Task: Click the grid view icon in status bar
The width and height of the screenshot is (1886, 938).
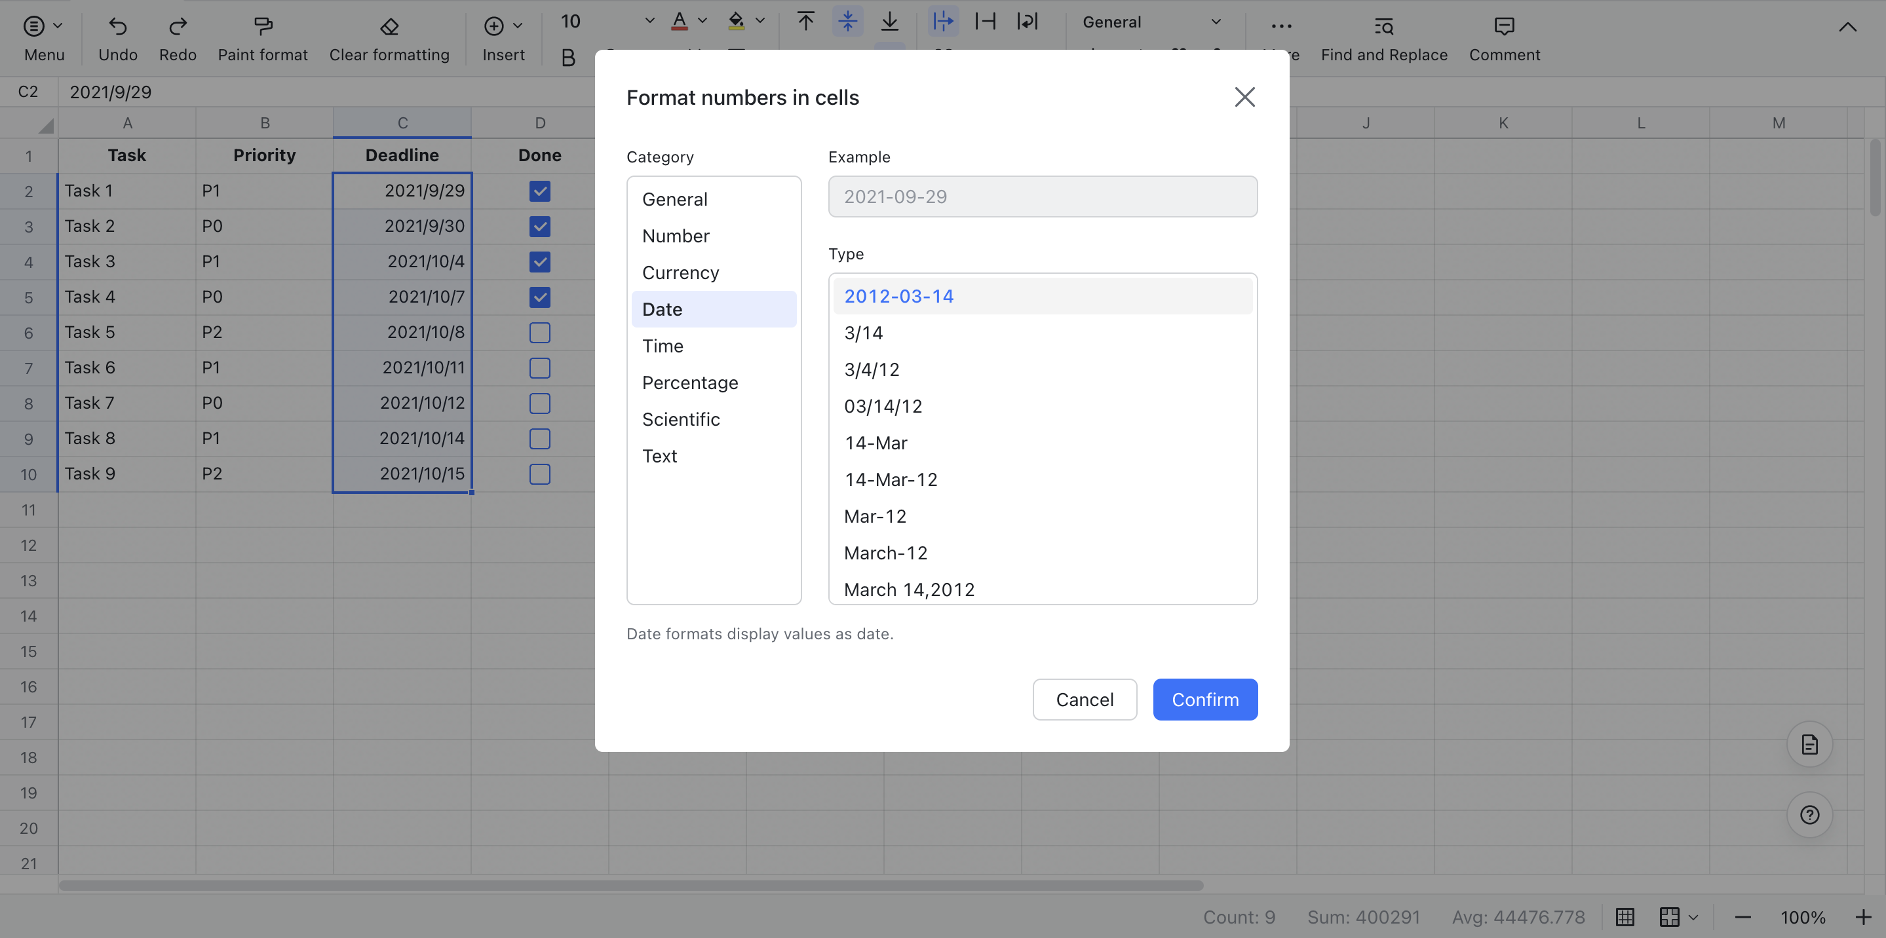Action: (x=1625, y=917)
